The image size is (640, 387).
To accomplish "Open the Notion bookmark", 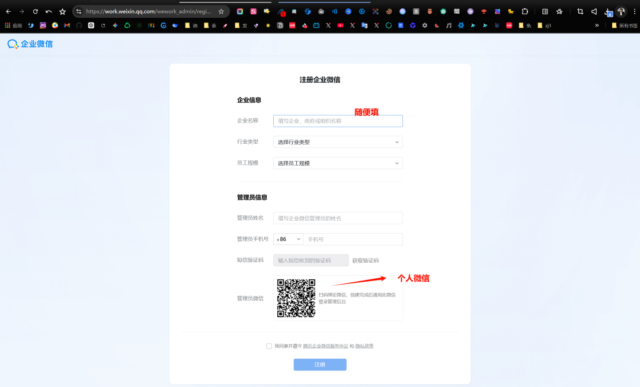I will (x=280, y=25).
